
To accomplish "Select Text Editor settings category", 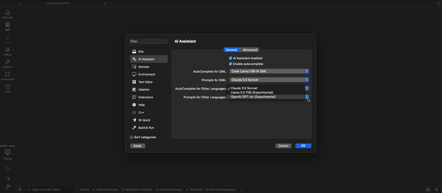I will (143, 82).
